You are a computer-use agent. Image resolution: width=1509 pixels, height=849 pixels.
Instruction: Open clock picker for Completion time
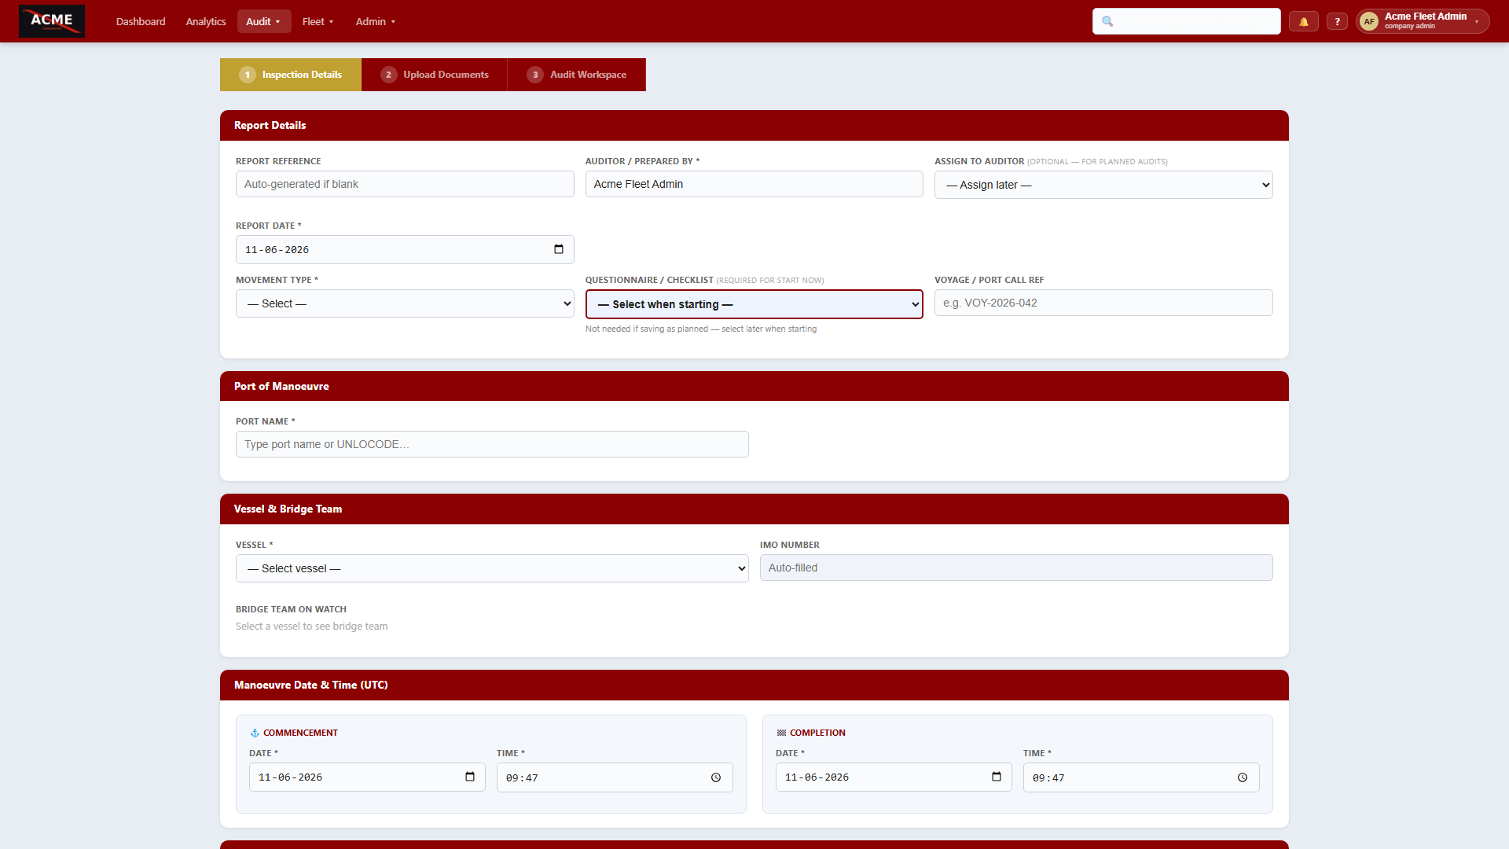tap(1243, 777)
